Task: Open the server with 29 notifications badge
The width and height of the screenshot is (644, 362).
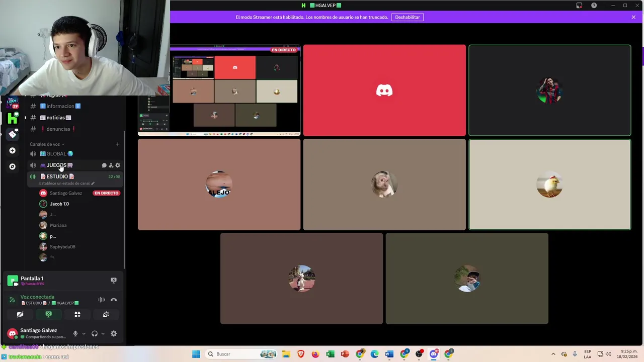Action: tap(13, 103)
